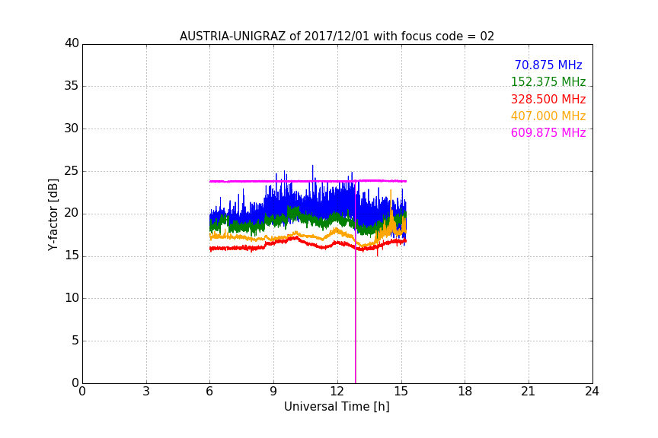This screenshot has height=438, width=658.
Task: Click the y-axis tick label 40
Action: pos(72,43)
